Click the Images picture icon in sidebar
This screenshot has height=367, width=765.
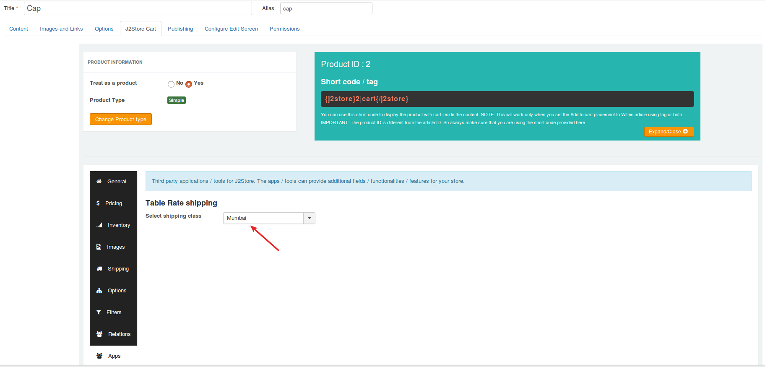[x=99, y=247]
